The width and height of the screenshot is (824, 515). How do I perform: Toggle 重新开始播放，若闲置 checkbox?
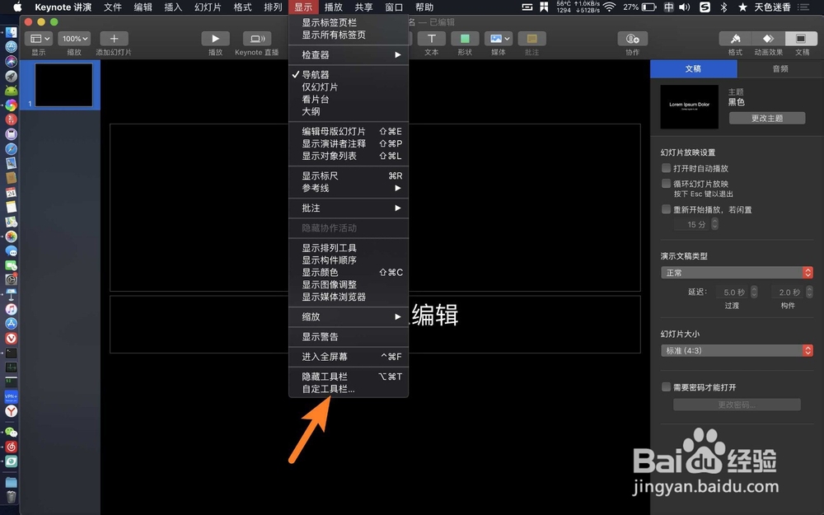tap(667, 209)
